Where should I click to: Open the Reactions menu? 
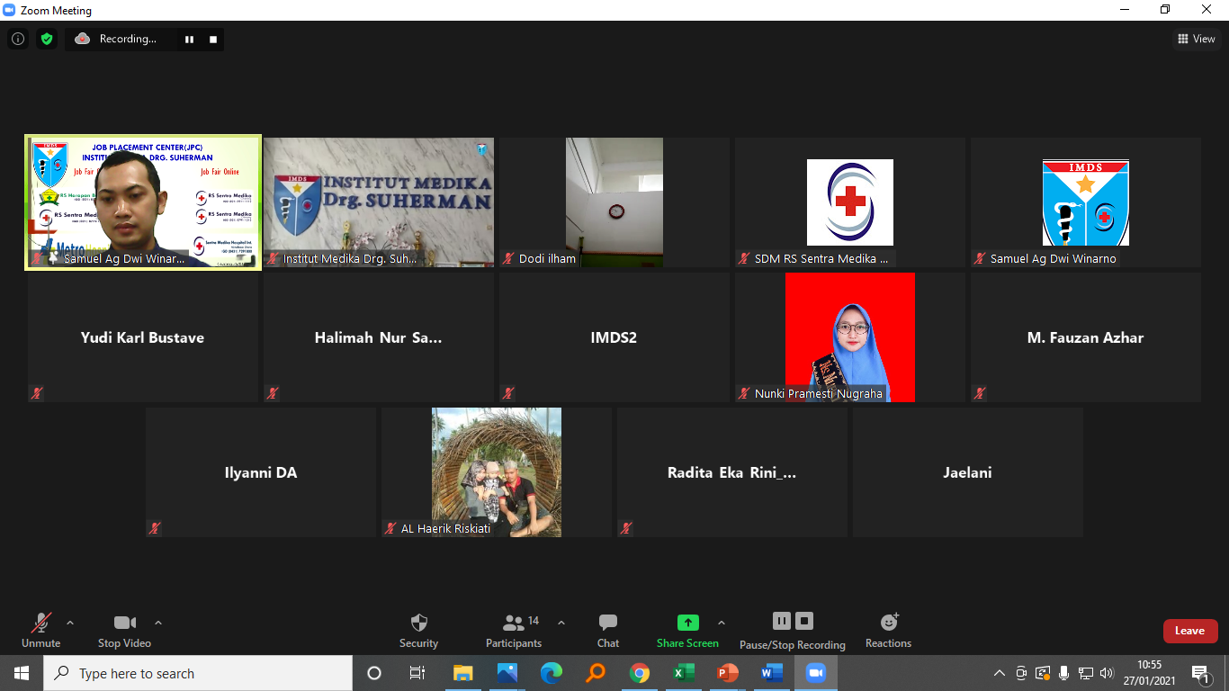(888, 630)
